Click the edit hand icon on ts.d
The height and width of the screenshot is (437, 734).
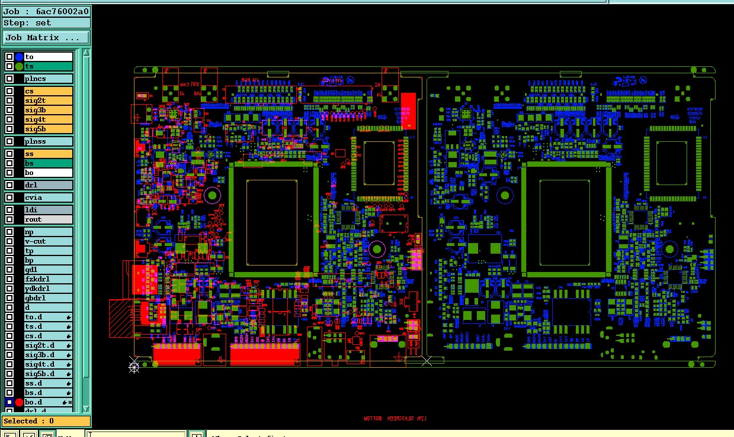tap(69, 326)
